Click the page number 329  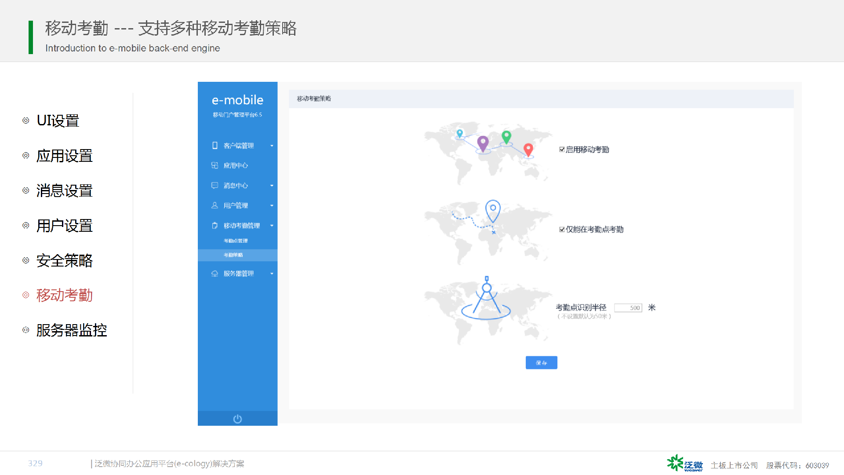35,463
